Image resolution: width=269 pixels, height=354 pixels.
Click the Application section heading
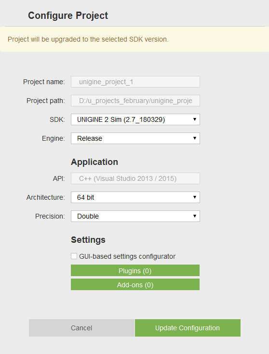click(x=94, y=162)
